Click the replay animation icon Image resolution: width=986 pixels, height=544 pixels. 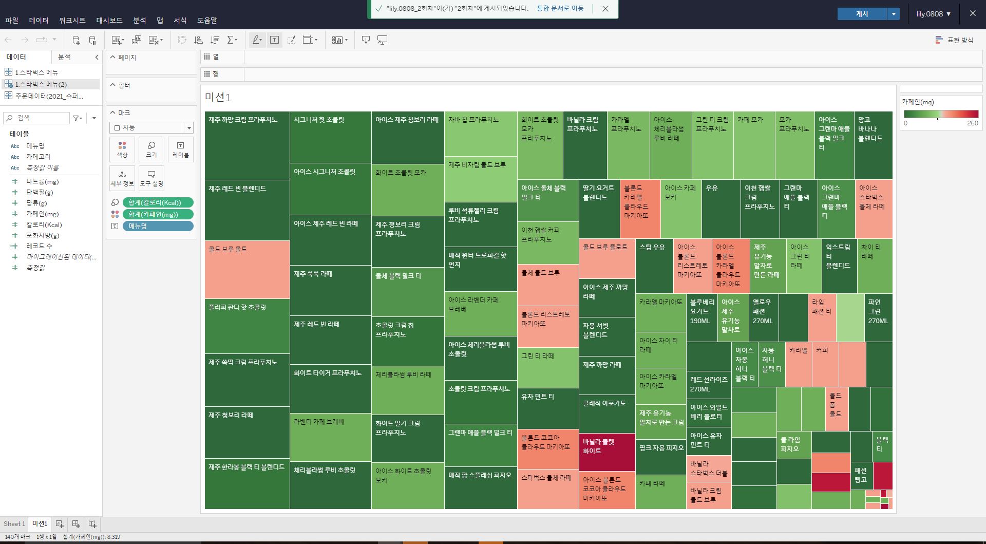coord(42,40)
